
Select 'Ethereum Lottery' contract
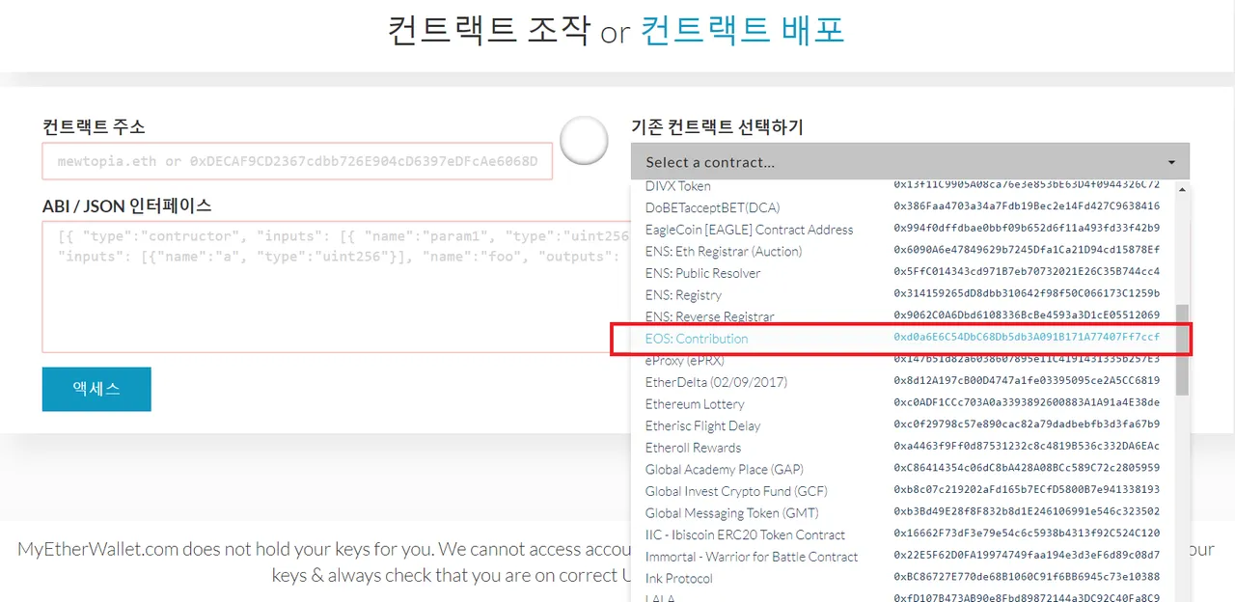click(x=902, y=403)
